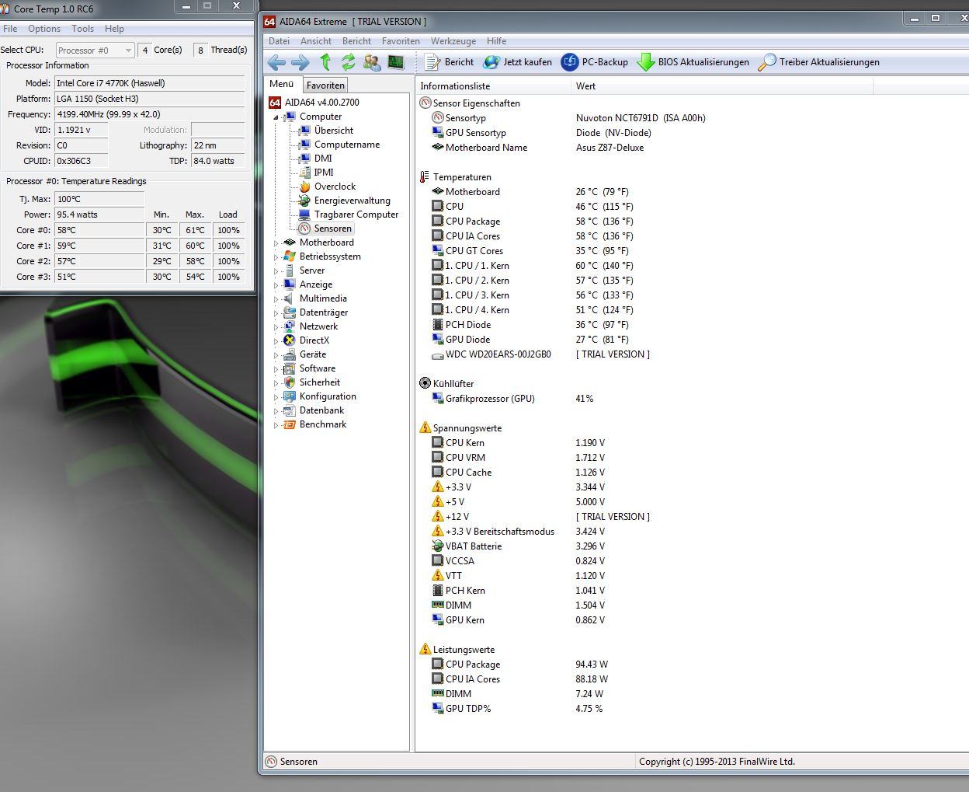Open the Werkzeuge menu in AIDA64
The width and height of the screenshot is (969, 792).
[453, 41]
